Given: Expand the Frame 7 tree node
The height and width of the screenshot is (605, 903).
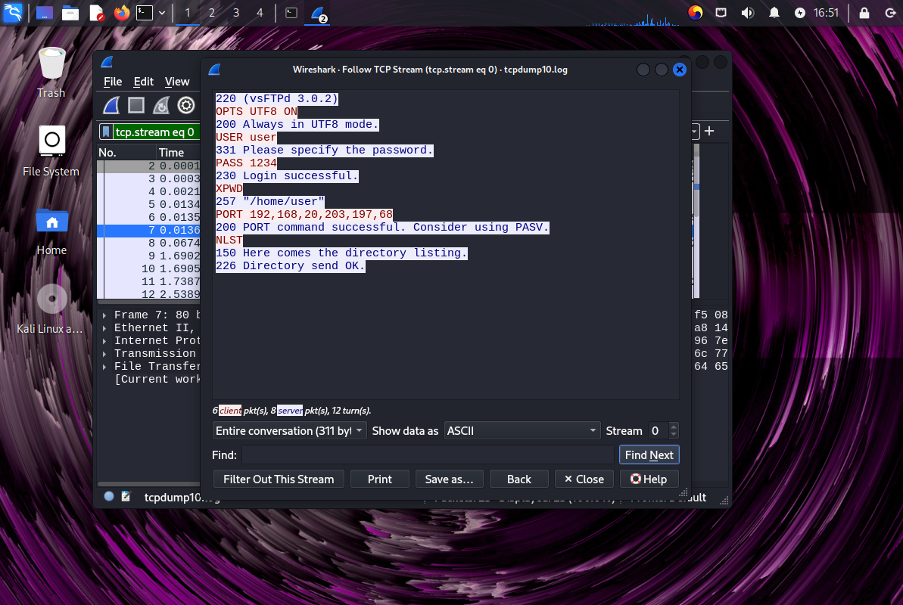Looking at the screenshot, I should coord(104,315).
